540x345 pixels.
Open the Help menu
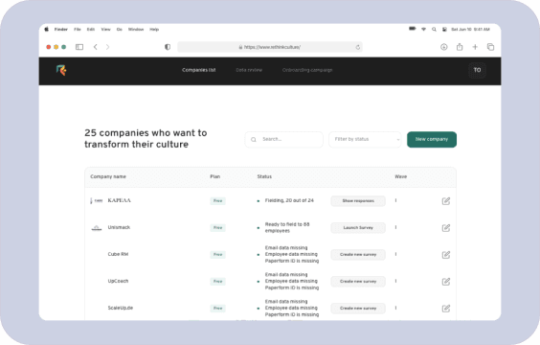(x=154, y=30)
